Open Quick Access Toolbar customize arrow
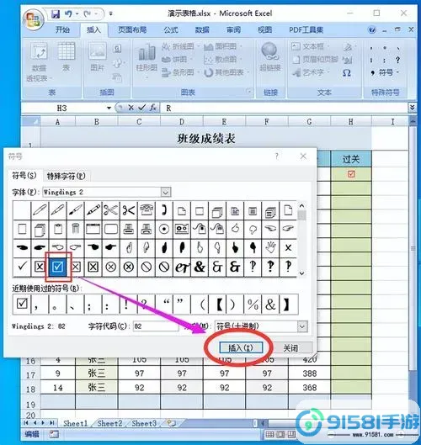421x445 pixels. [111, 13]
